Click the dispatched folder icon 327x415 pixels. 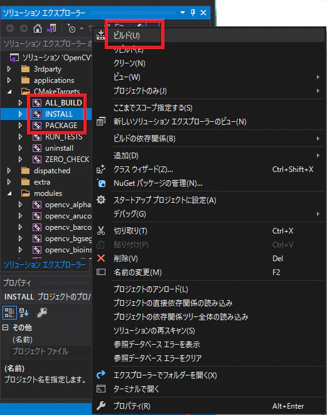25,170
